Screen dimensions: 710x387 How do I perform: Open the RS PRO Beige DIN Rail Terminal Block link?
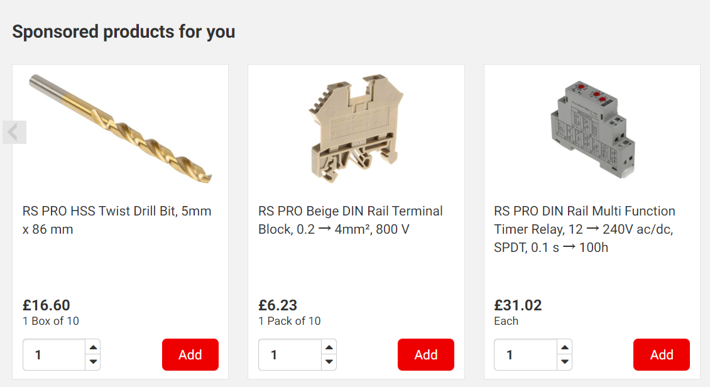tap(351, 220)
